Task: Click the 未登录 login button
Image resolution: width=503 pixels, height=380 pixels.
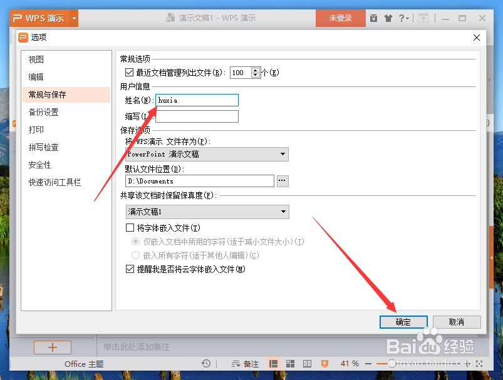Action: point(340,18)
